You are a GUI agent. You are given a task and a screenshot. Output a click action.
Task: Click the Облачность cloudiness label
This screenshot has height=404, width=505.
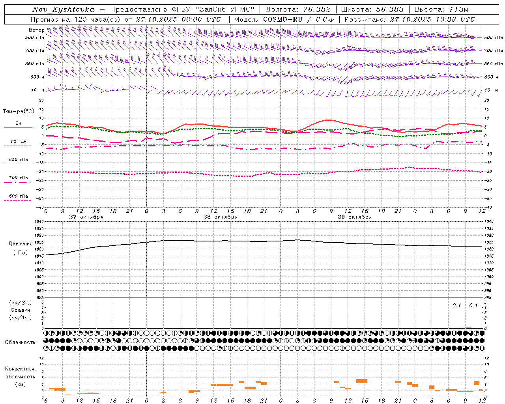(x=20, y=342)
